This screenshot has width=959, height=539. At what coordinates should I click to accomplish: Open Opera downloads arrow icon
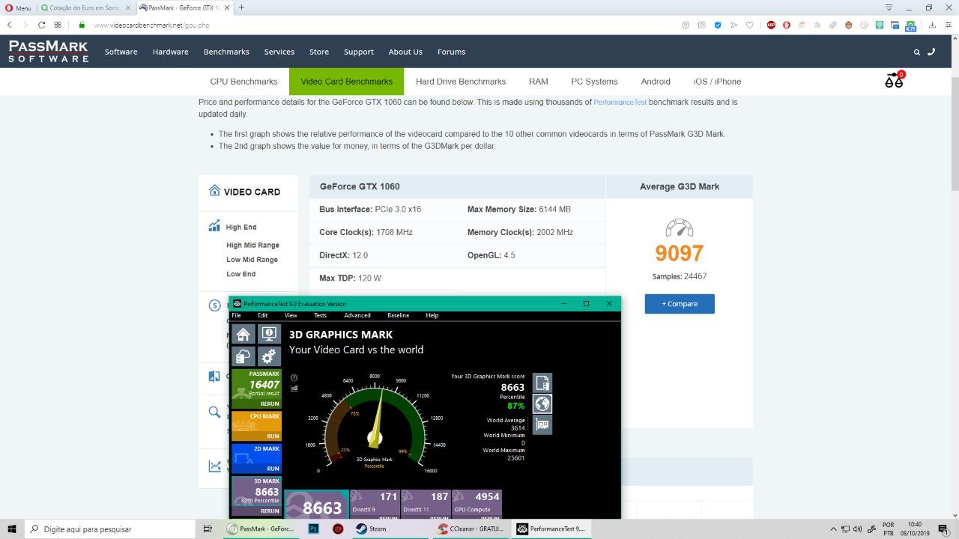(x=932, y=25)
